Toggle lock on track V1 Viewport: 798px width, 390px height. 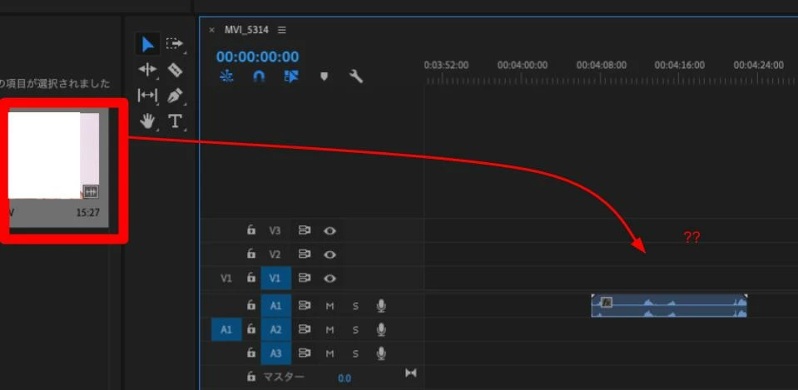coord(251,278)
